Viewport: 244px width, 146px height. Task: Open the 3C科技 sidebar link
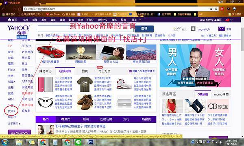tap(26, 46)
